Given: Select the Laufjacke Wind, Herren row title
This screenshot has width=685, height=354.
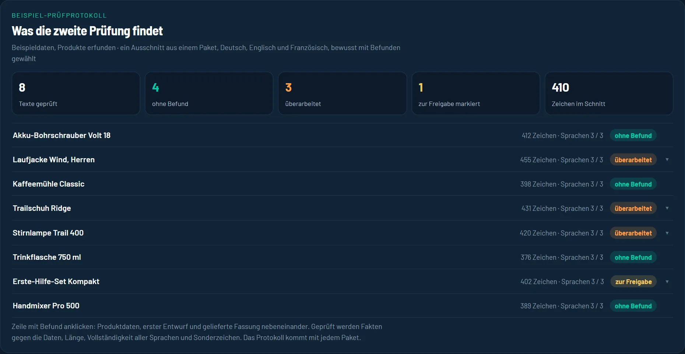Looking at the screenshot, I should coord(54,160).
